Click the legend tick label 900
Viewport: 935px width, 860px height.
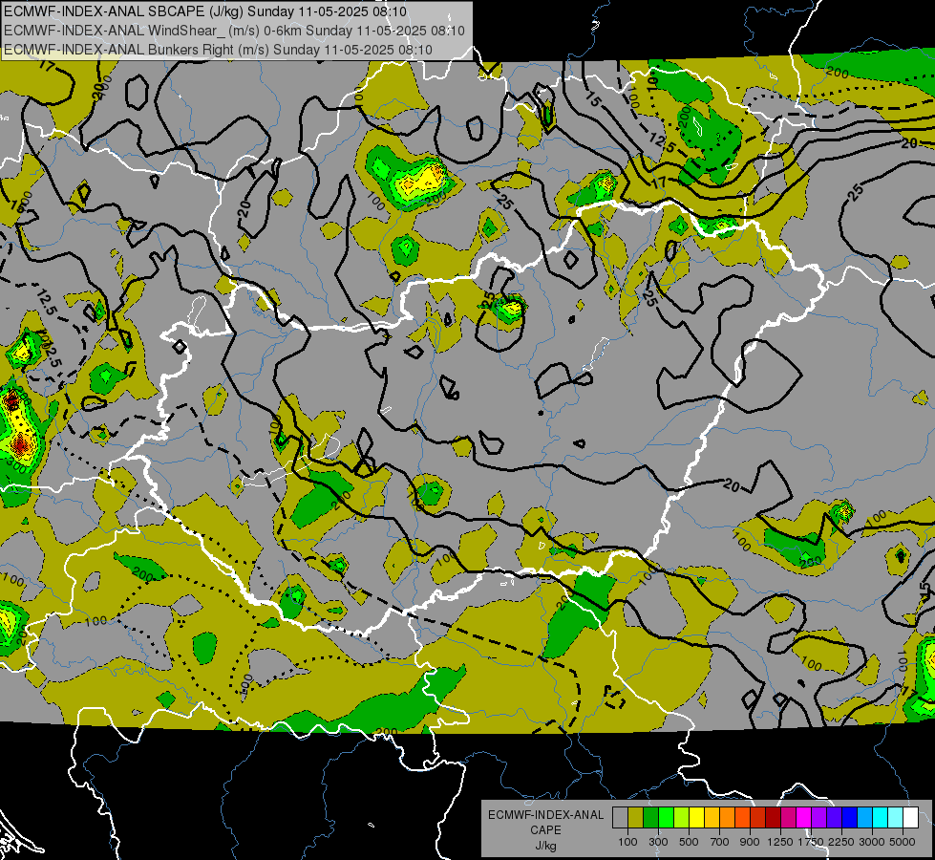pos(750,842)
